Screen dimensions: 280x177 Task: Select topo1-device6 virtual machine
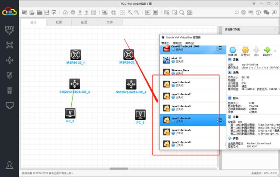click(x=193, y=143)
